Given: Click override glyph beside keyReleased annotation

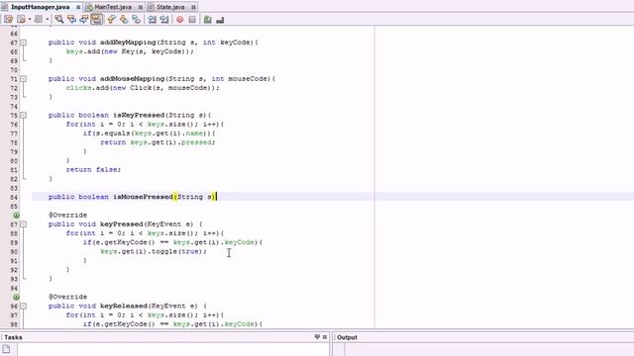Looking at the screenshot, I should (16, 297).
